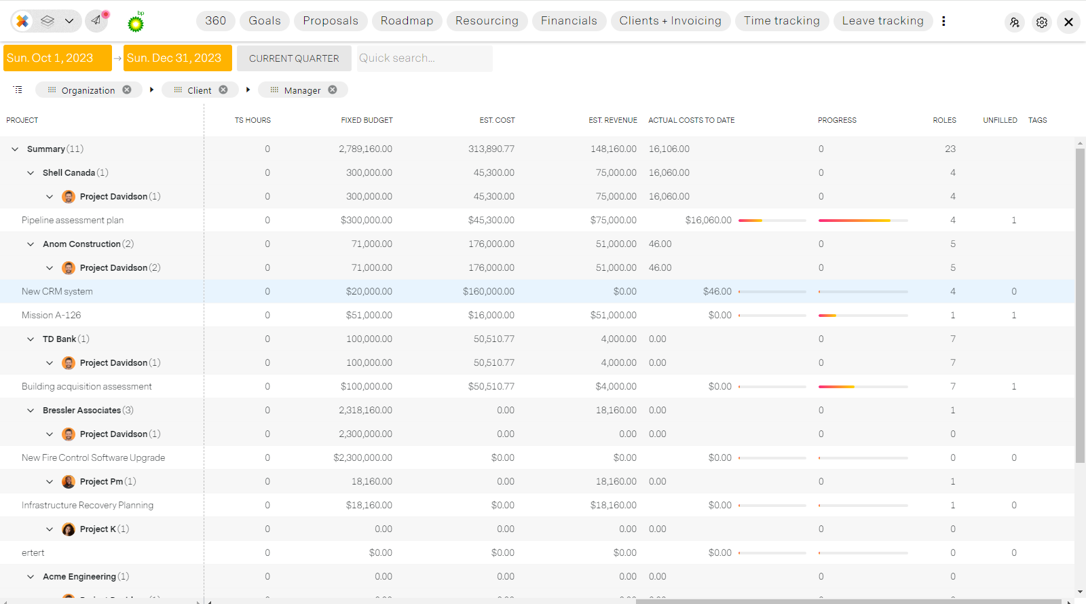This screenshot has width=1086, height=604.
Task: Remove the Organization grouping chip
Action: click(x=127, y=90)
